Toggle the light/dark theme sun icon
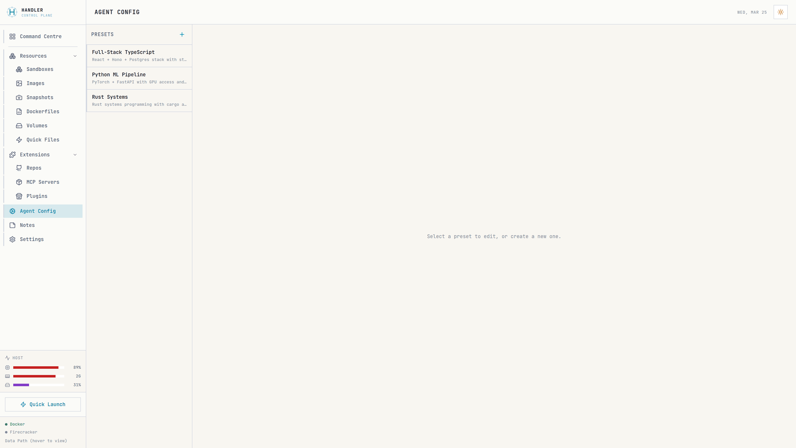This screenshot has width=796, height=448. [780, 12]
